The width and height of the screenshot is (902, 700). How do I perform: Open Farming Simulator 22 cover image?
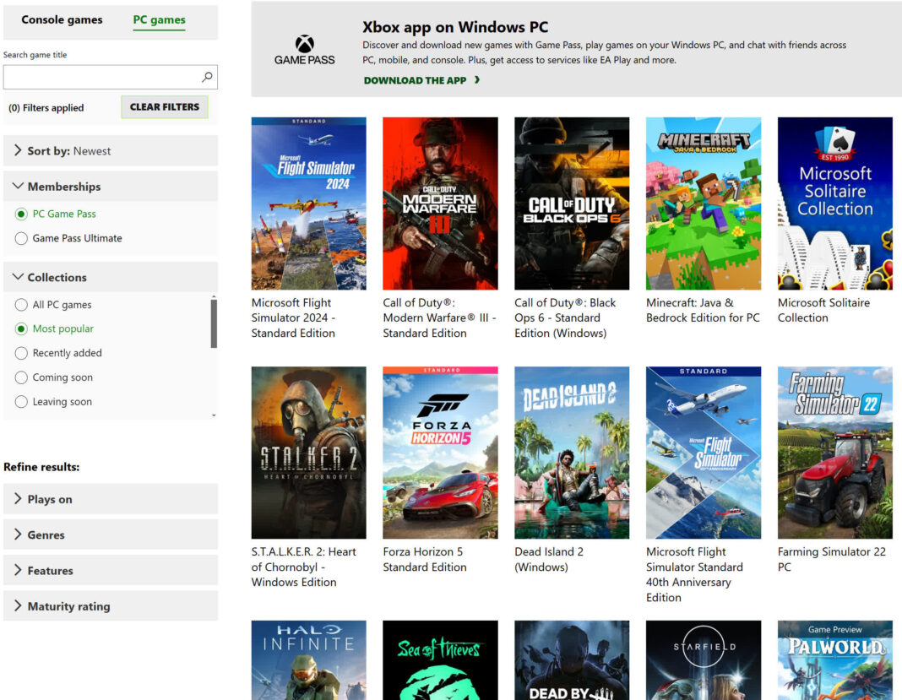click(x=834, y=453)
